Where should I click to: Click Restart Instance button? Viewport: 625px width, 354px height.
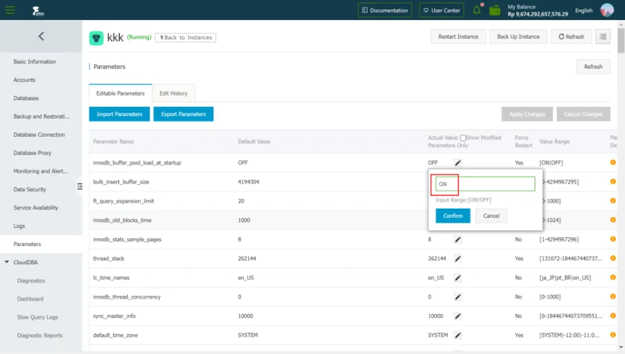pos(458,37)
